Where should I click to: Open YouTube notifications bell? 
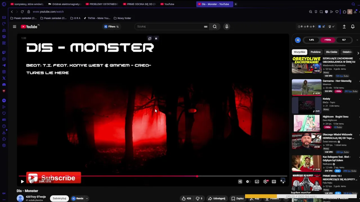[353, 26]
